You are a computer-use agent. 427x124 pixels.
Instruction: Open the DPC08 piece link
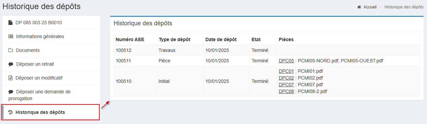286,91
